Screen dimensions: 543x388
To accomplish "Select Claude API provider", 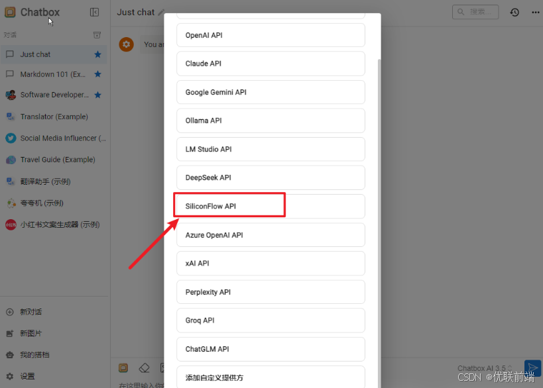I will click(271, 64).
